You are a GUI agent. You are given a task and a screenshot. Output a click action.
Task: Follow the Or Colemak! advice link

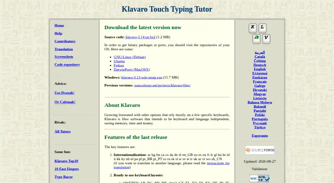[x=65, y=102]
